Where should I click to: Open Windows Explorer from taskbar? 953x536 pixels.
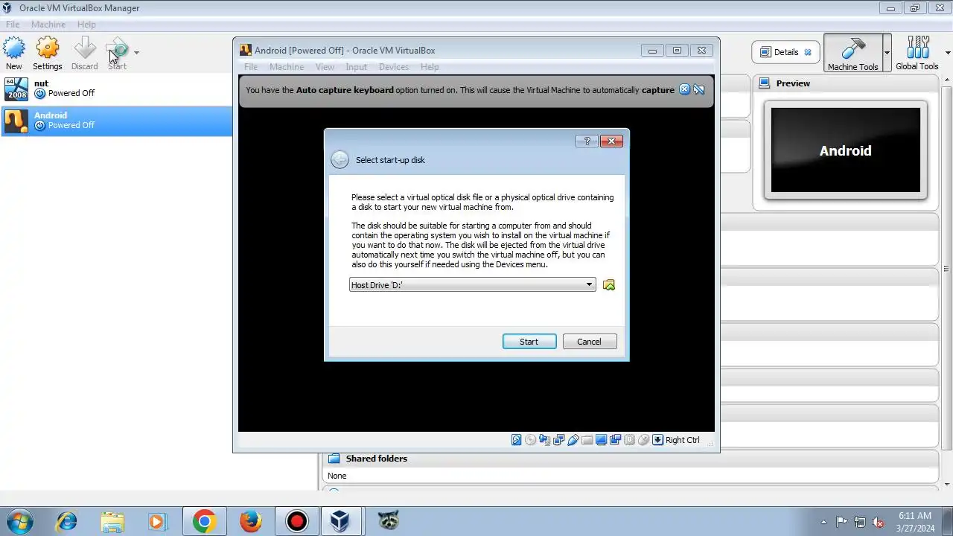pyautogui.click(x=112, y=521)
